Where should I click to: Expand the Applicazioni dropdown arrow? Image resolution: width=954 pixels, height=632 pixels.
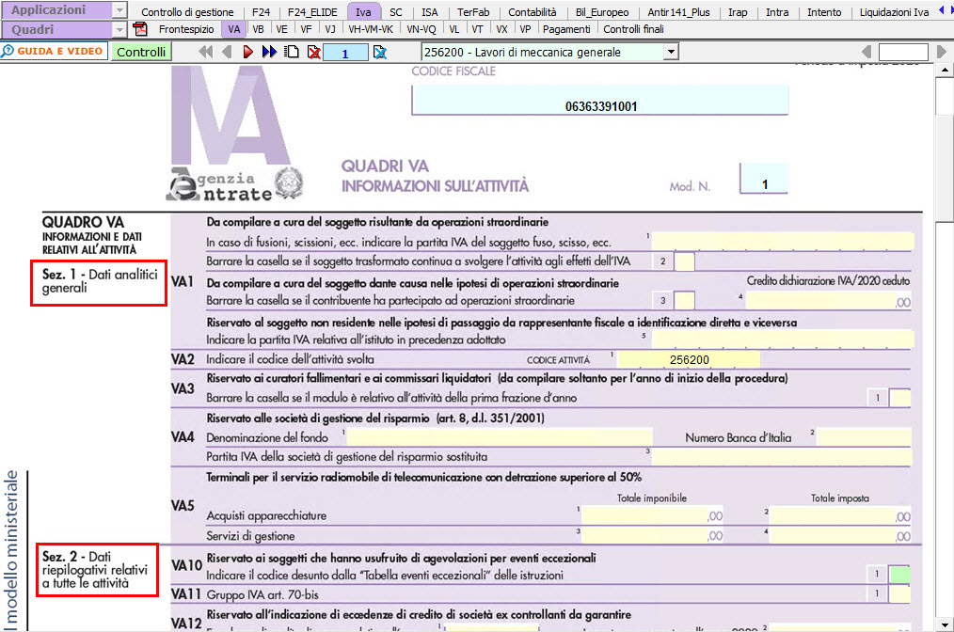click(119, 9)
